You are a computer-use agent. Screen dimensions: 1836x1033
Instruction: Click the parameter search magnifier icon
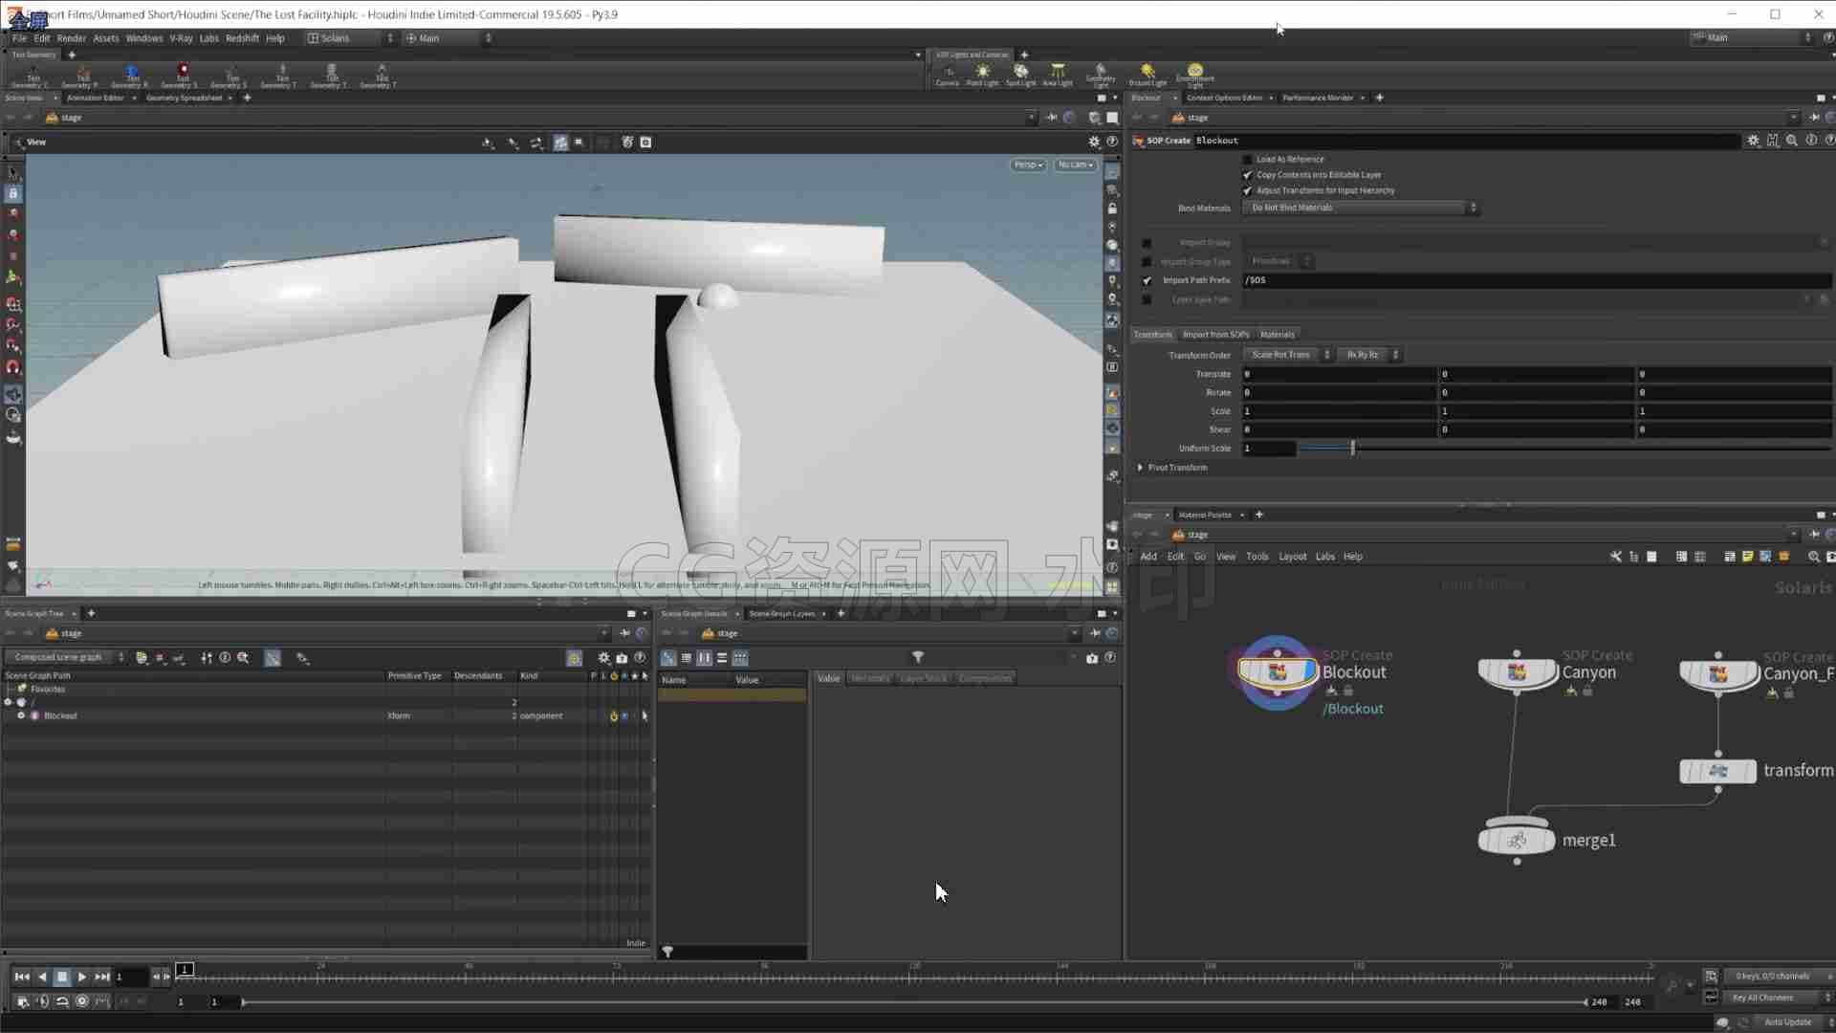[x=1791, y=141]
